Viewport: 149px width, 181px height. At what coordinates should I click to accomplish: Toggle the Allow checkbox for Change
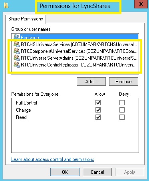tap(98, 110)
